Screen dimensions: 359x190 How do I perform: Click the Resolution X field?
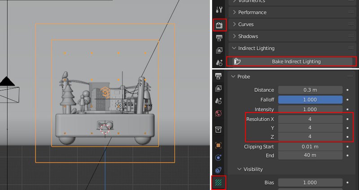click(310, 119)
